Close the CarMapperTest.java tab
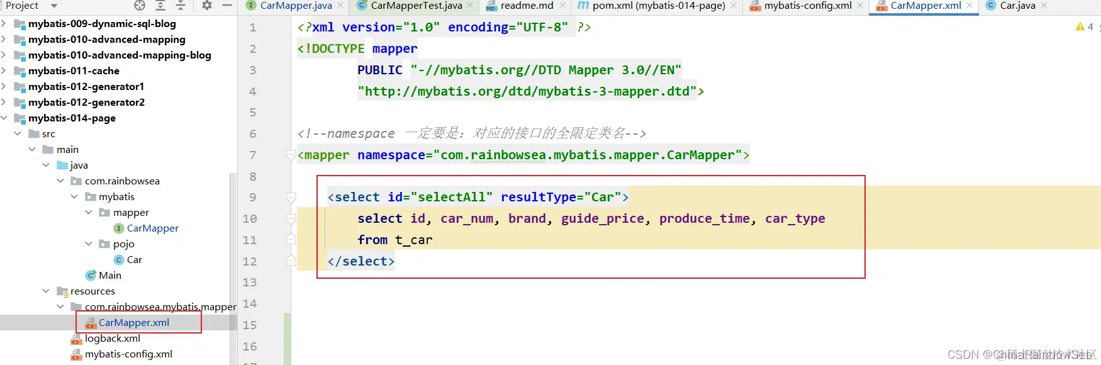The height and width of the screenshot is (365, 1101). [x=470, y=6]
